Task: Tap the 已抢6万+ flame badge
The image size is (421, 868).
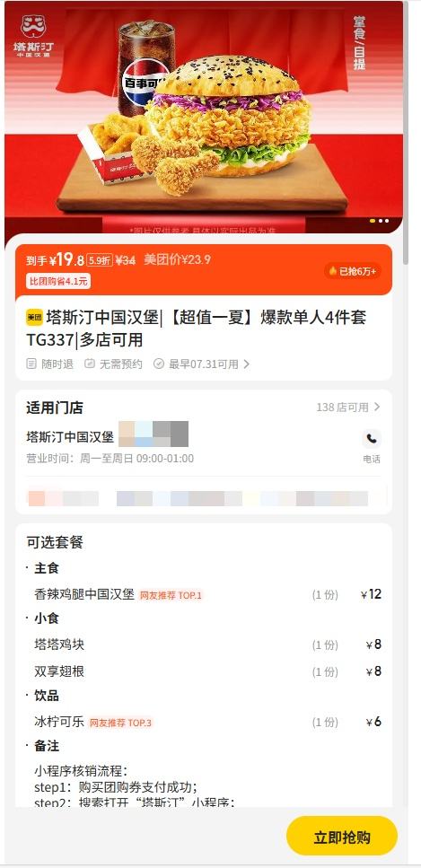Action: coord(353,271)
